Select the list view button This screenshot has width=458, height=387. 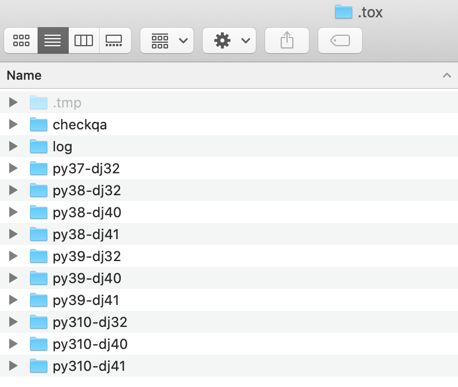pyautogui.click(x=53, y=40)
